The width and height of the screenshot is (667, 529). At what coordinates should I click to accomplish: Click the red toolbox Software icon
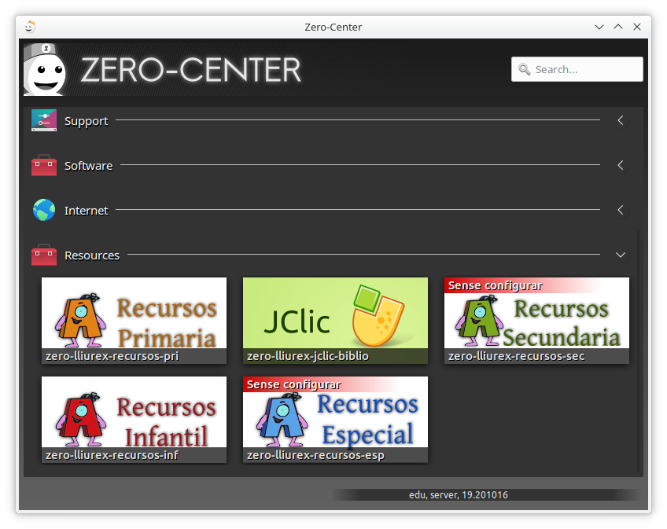pyautogui.click(x=44, y=165)
